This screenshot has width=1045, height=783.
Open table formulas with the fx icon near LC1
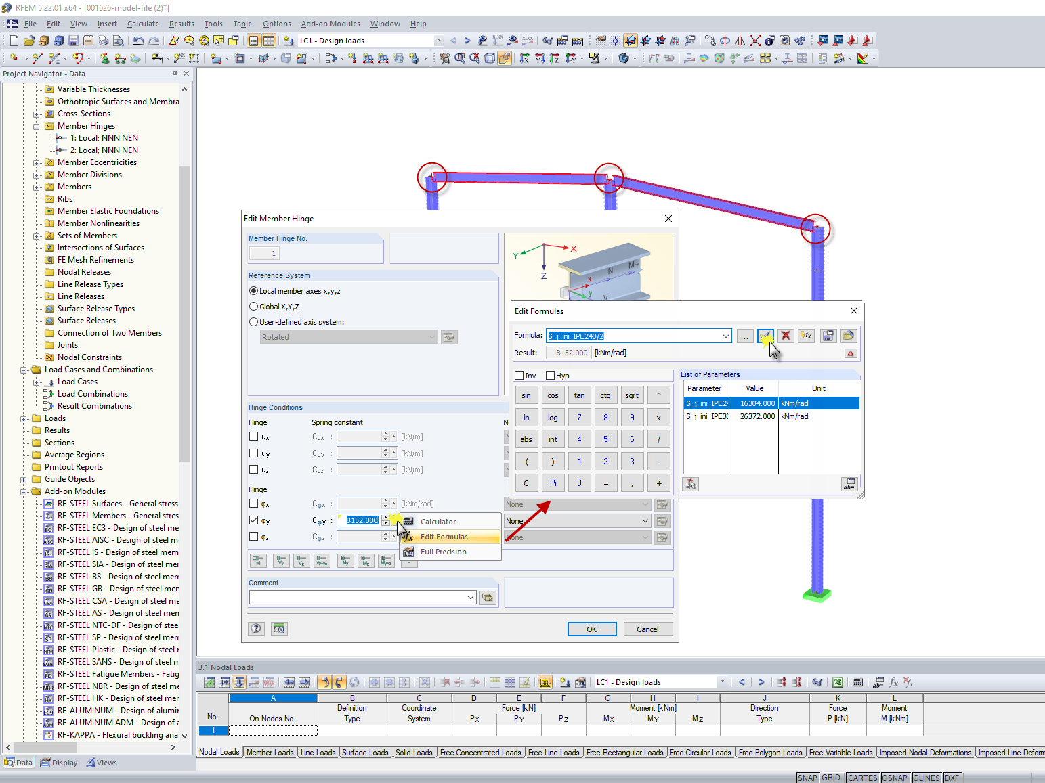(x=893, y=682)
